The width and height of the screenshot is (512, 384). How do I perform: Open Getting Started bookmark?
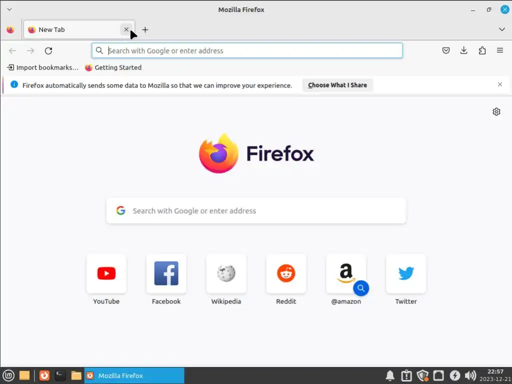[x=113, y=67]
